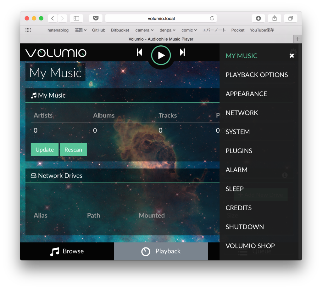Viewport: 322px width, 289px height.
Task: Expand the 巡回 bookmarks folder
Action: point(80,30)
